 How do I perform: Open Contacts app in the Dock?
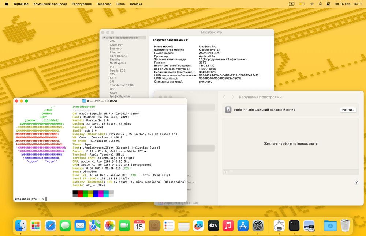[x=154, y=225]
